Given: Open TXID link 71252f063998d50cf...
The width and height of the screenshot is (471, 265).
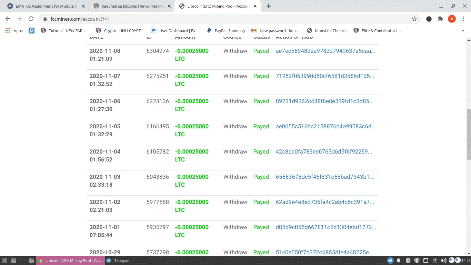Looking at the screenshot, I should [x=325, y=76].
